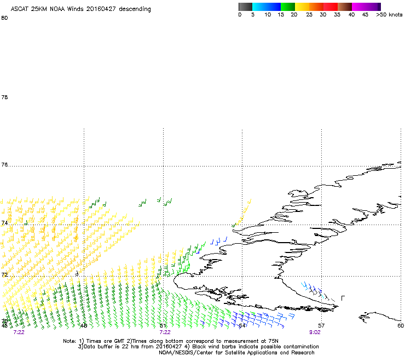Click the 7:22 time under longitude 45
405x356 pixels.
click(19, 332)
